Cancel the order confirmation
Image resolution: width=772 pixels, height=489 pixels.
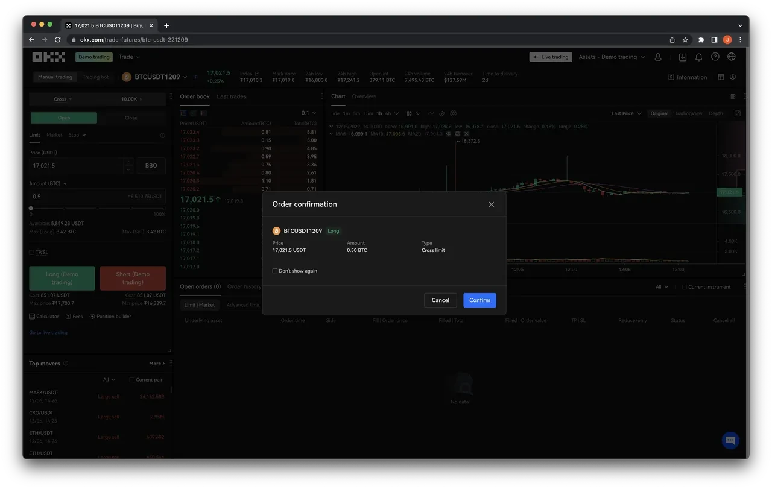[x=440, y=300]
